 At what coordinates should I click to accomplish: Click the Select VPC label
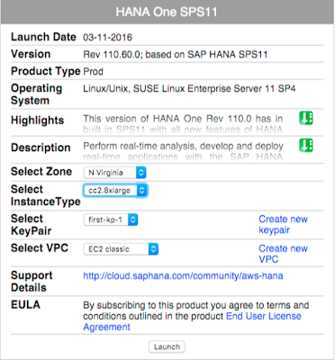click(40, 248)
